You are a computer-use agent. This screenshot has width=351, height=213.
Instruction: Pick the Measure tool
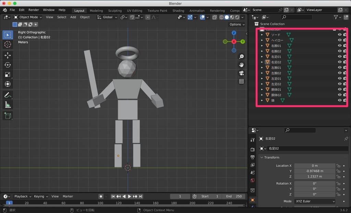pyautogui.click(x=8, y=105)
